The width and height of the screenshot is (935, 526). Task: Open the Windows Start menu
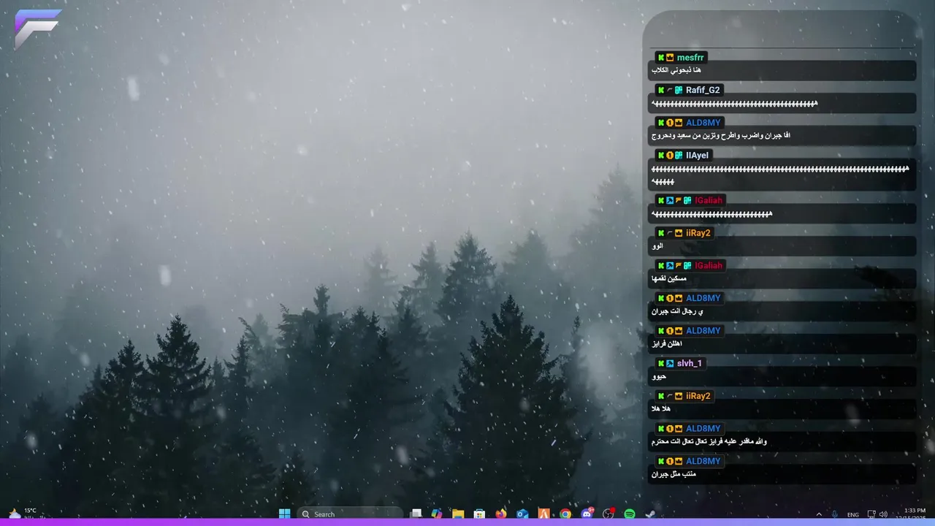point(284,514)
